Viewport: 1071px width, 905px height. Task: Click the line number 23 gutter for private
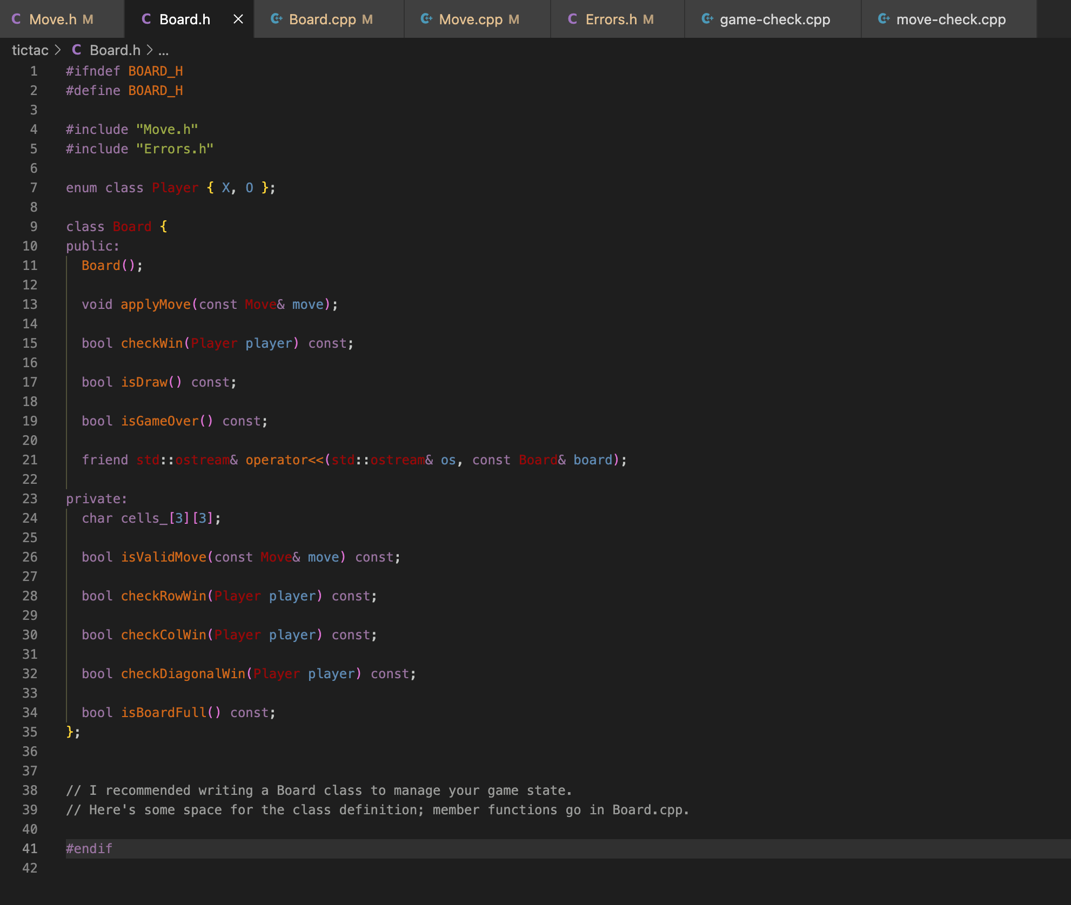point(30,499)
